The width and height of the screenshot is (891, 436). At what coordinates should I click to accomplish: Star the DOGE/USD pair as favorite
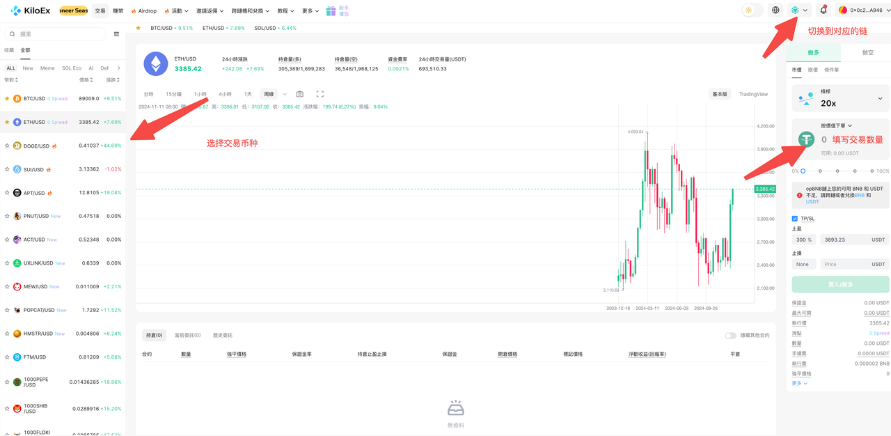8,146
